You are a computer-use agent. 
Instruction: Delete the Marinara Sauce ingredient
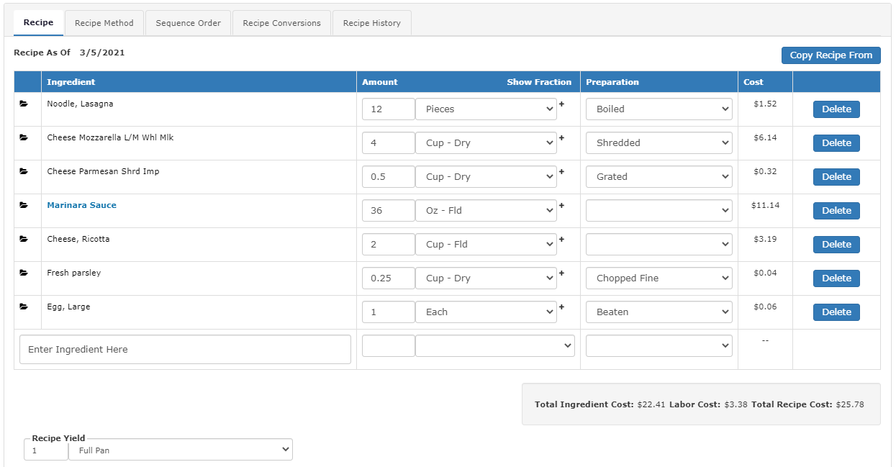tap(836, 211)
